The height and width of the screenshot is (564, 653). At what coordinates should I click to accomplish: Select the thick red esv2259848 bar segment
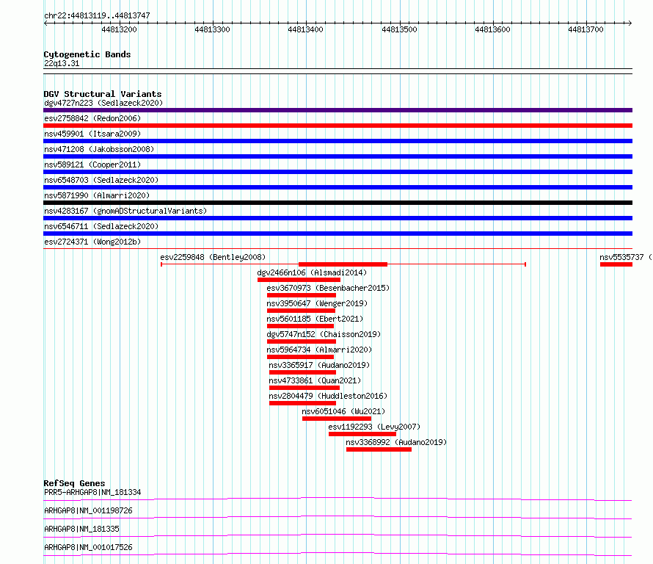point(343,264)
